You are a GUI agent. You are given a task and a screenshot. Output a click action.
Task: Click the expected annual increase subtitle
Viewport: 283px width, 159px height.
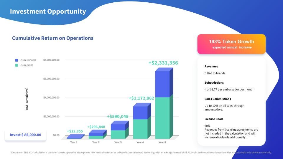[232, 47]
